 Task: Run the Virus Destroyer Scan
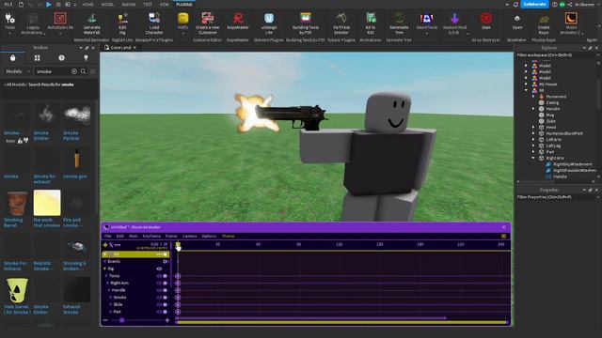[486, 22]
